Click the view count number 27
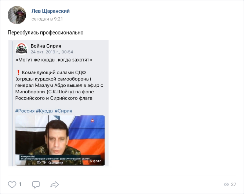Screen dimensions: 244x194 (233, 184)
